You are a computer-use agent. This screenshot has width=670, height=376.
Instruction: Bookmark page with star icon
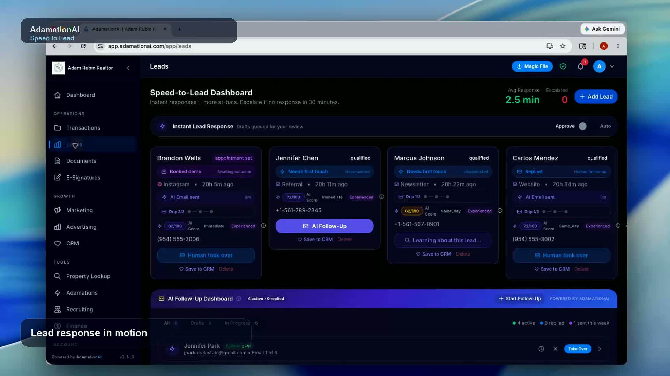(563, 46)
